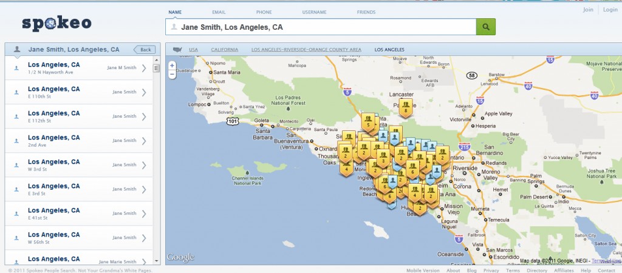The height and width of the screenshot is (273, 622).
Task: Select the Los Angeles breadcrumb
Action: click(389, 50)
